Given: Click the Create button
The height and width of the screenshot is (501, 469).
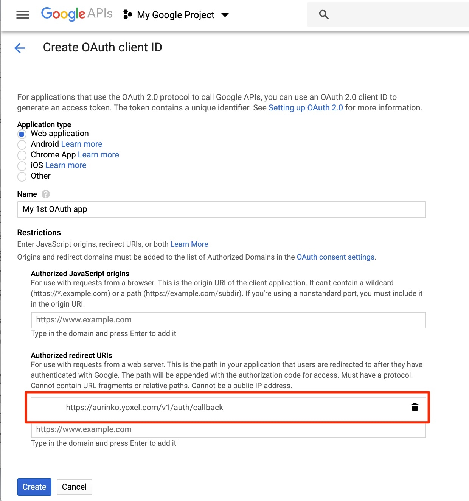Looking at the screenshot, I should click(x=34, y=487).
